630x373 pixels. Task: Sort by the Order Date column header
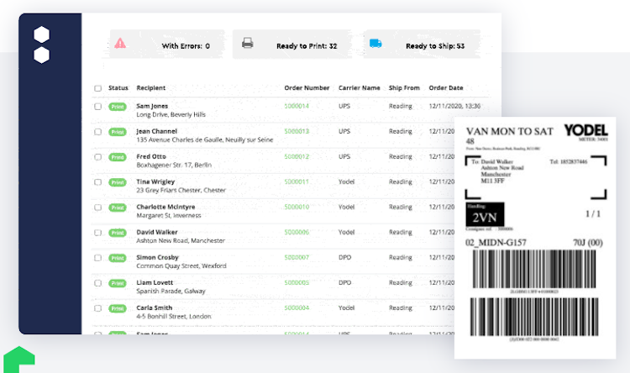click(446, 87)
